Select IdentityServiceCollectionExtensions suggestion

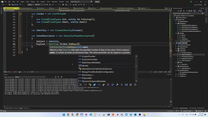(x=97, y=69)
